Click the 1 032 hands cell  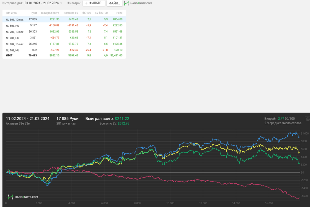coord(33,50)
